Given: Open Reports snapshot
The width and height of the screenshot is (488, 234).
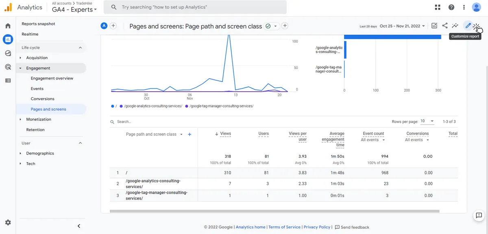Looking at the screenshot, I should point(38,24).
